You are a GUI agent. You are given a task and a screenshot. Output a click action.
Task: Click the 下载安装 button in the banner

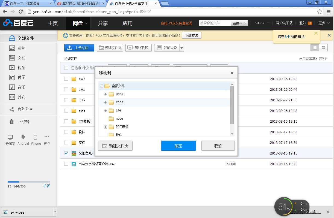(x=191, y=35)
